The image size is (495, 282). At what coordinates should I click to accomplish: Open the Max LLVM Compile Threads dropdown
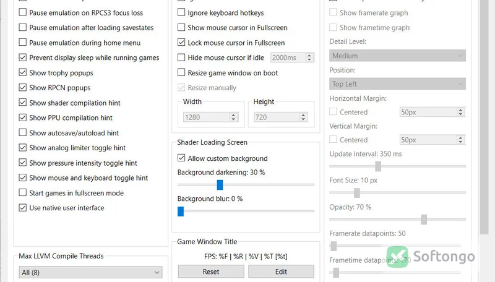(x=90, y=273)
